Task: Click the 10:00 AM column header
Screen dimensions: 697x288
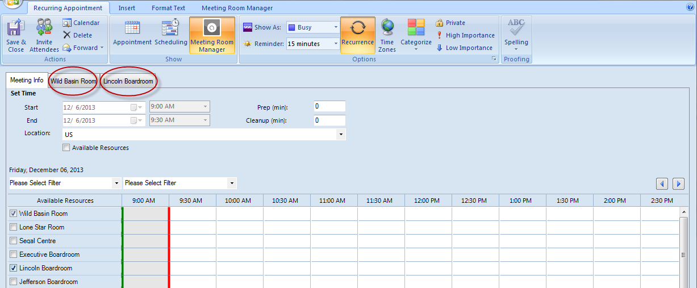Action: click(238, 201)
